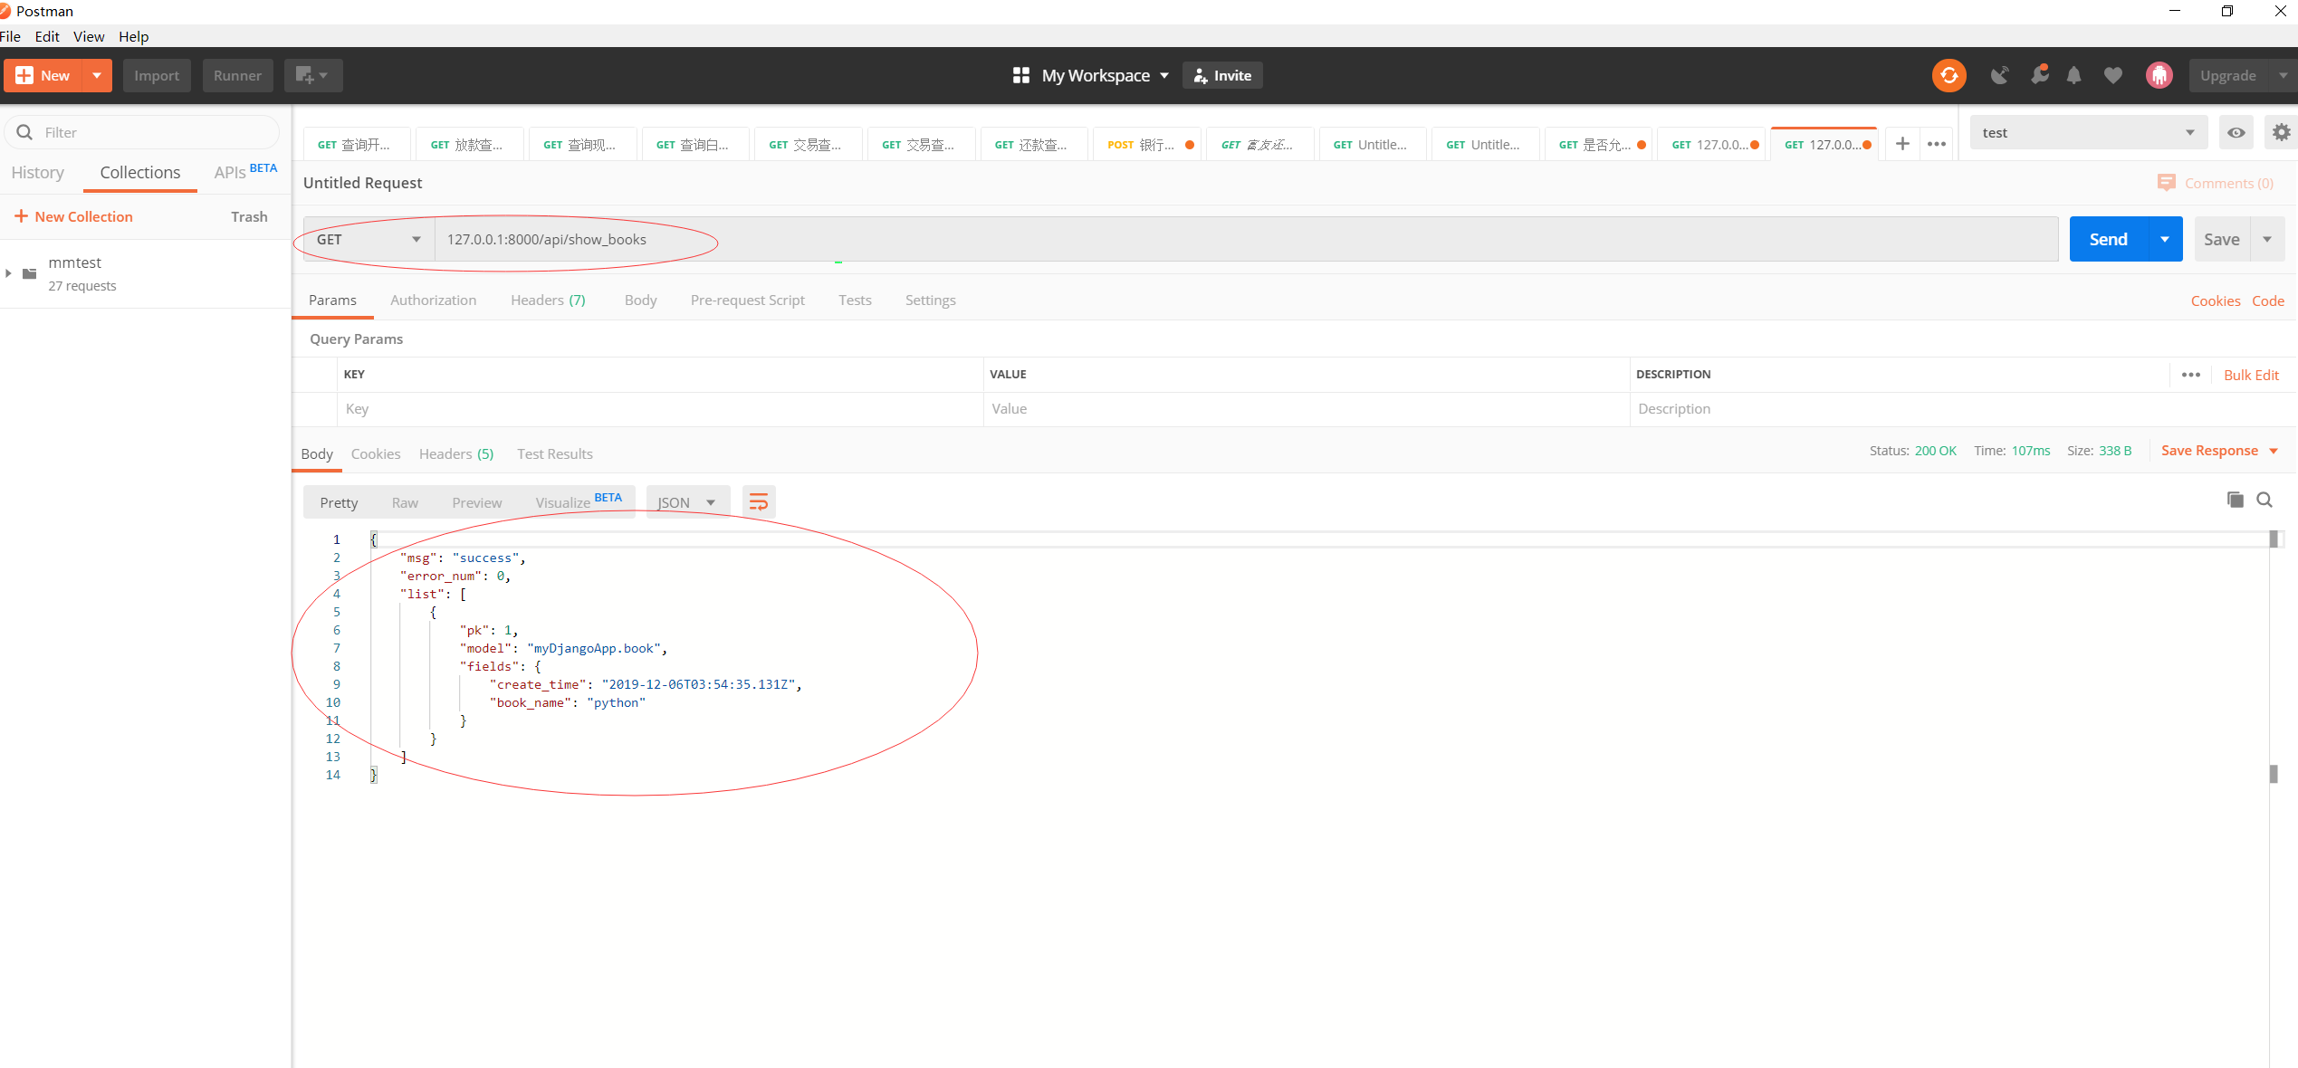Toggle environment quick look eye icon
This screenshot has height=1068, width=2298.
[2236, 132]
